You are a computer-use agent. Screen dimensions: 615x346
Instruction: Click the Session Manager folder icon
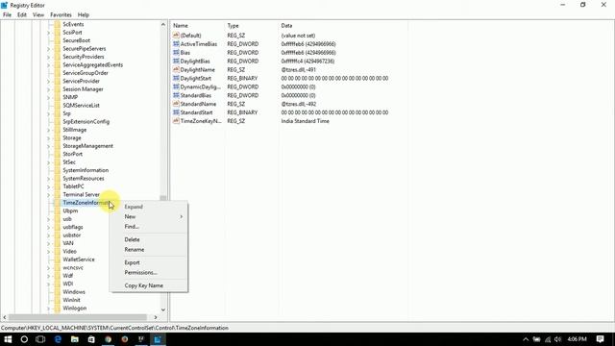click(x=58, y=89)
